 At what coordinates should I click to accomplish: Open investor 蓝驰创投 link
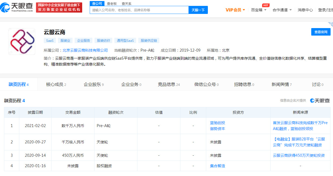click(218, 123)
